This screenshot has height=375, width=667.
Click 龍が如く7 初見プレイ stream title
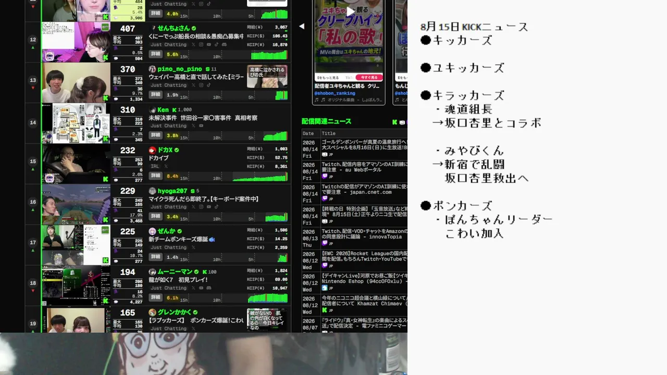pyautogui.click(x=178, y=280)
